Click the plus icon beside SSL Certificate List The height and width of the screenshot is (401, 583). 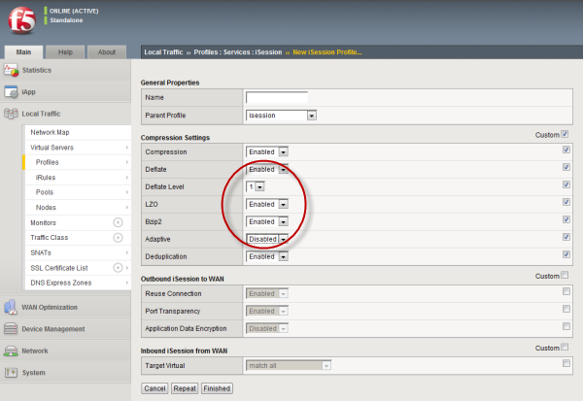(119, 267)
